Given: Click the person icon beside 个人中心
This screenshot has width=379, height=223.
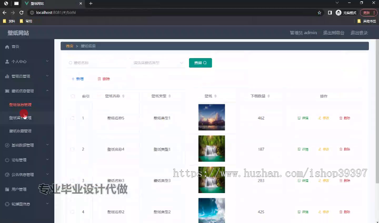Looking at the screenshot, I should pyautogui.click(x=7, y=61).
